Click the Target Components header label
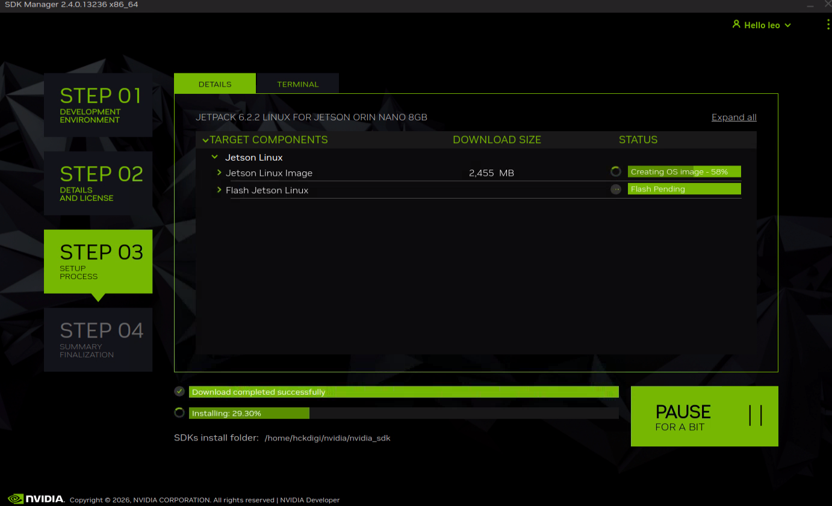Screen dimensions: 832x506 269,140
